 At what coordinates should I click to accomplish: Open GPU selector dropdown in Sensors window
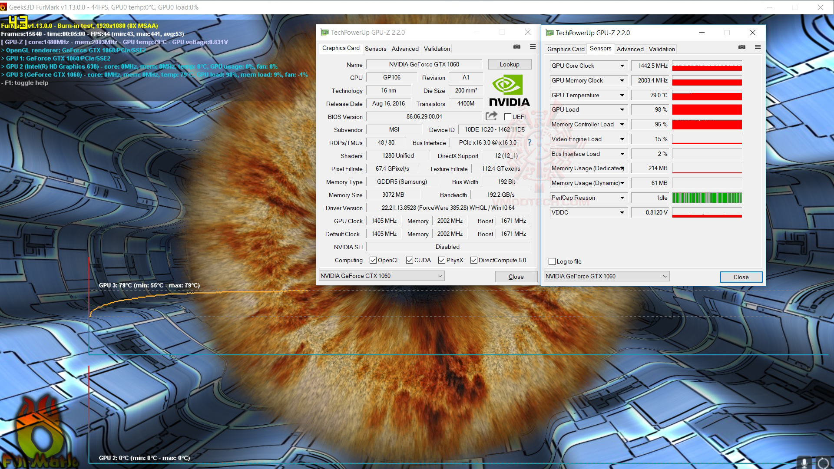(x=665, y=276)
